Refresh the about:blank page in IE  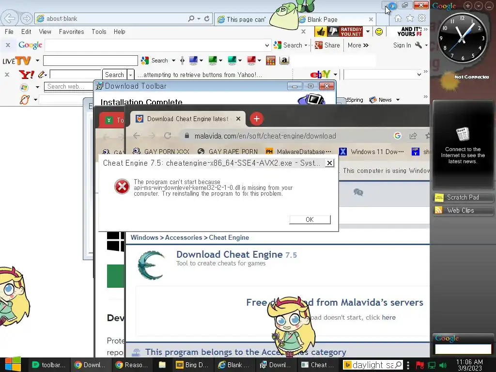[x=207, y=19]
